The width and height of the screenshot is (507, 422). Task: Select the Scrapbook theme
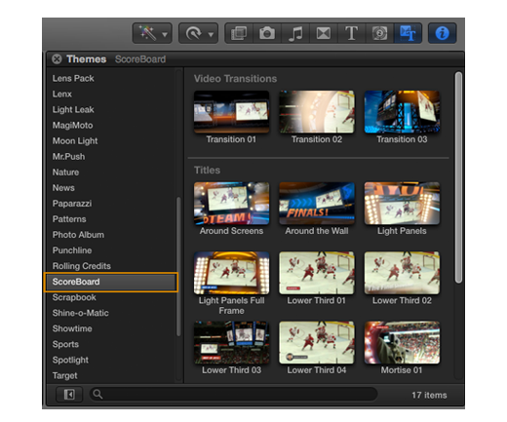click(x=74, y=297)
